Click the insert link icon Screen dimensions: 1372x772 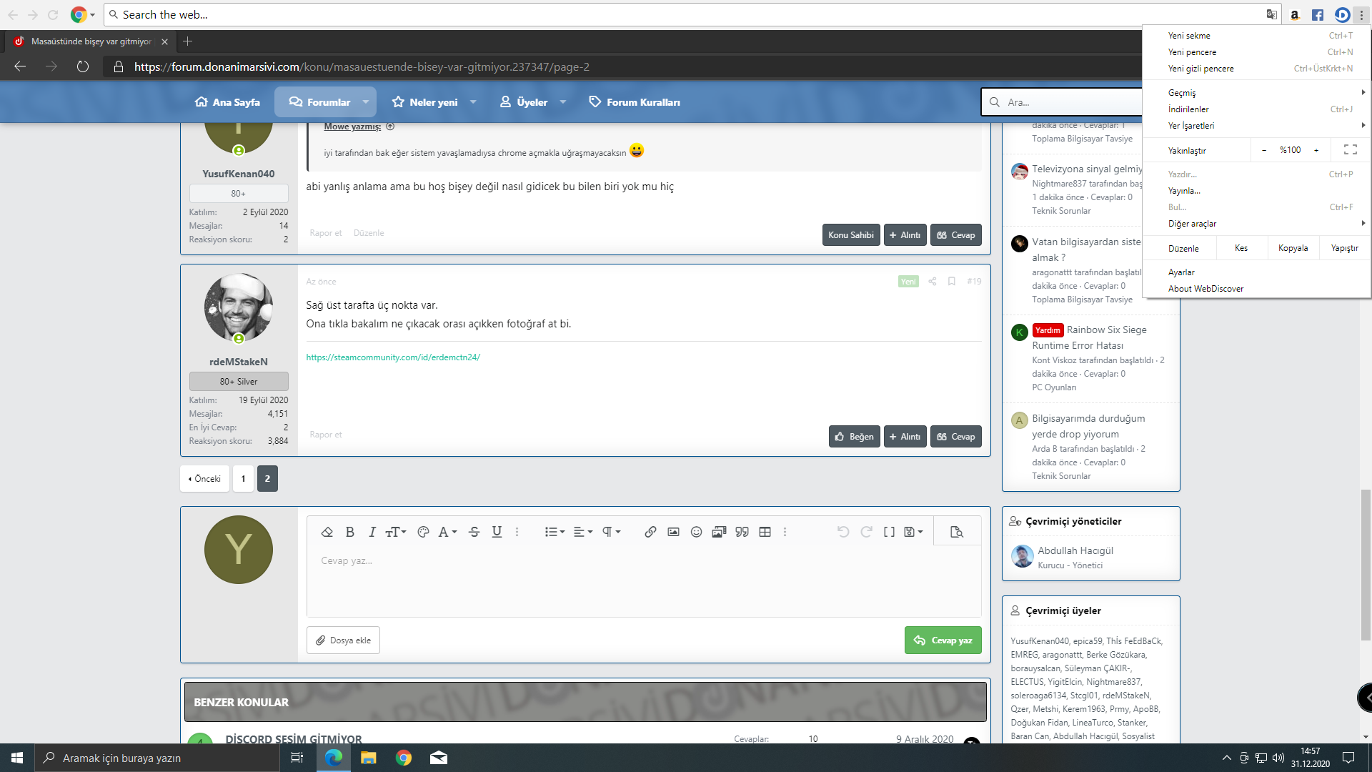pyautogui.click(x=650, y=532)
